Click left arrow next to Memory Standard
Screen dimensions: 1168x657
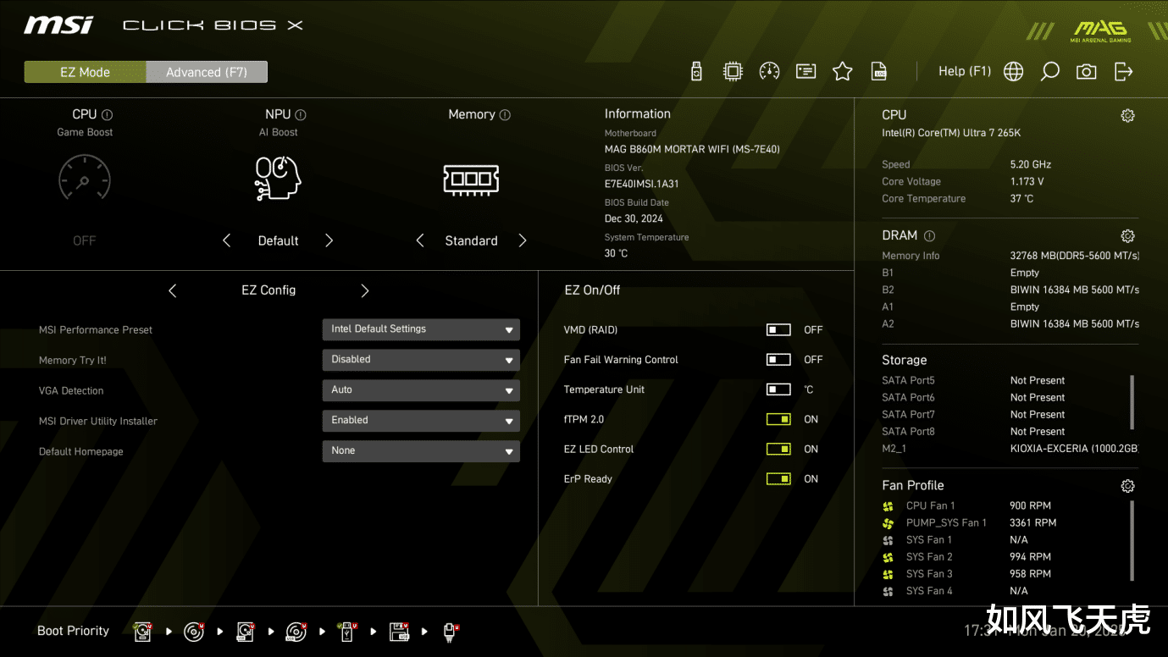coord(420,240)
